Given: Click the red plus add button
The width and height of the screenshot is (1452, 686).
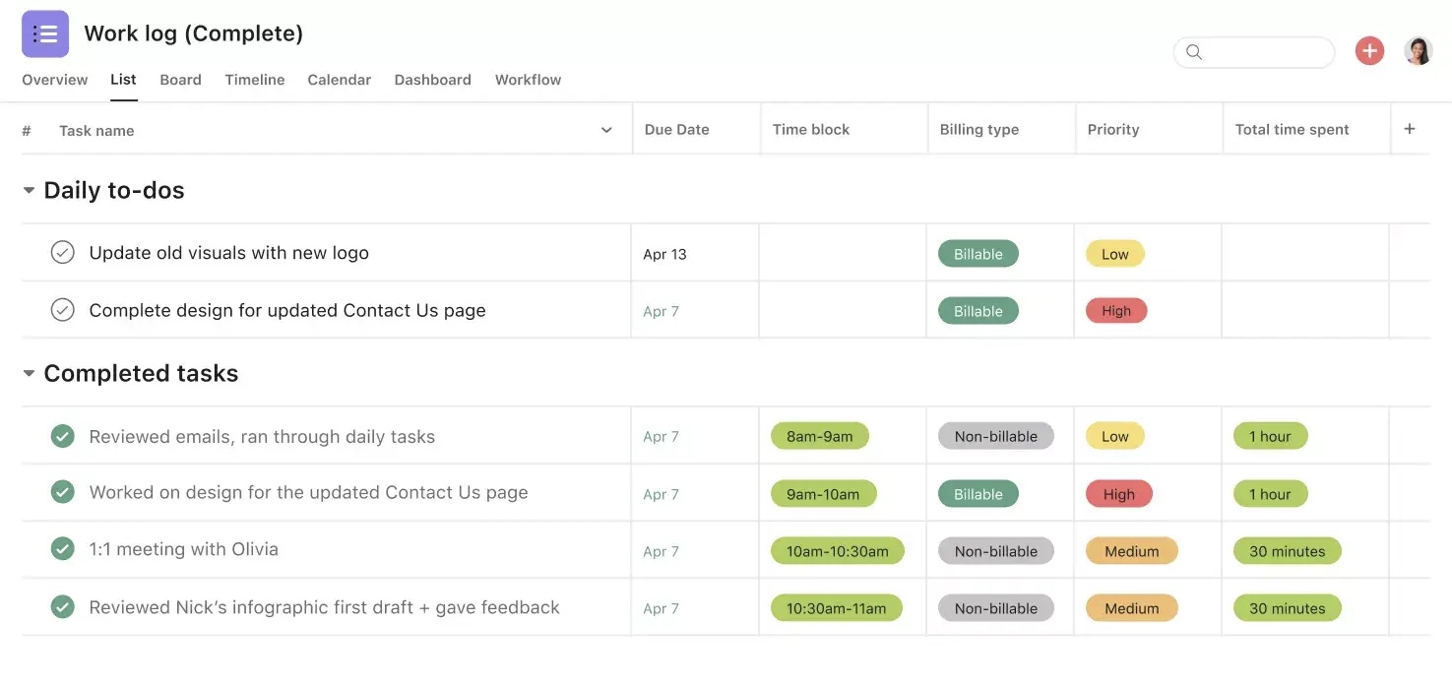Looking at the screenshot, I should [1369, 51].
